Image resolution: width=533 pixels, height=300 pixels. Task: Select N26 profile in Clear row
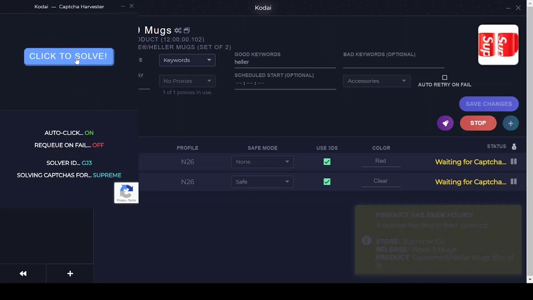(187, 182)
